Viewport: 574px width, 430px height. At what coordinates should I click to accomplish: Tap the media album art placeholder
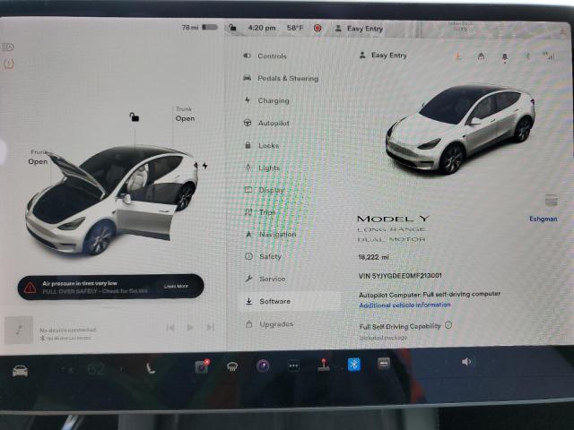point(19,331)
